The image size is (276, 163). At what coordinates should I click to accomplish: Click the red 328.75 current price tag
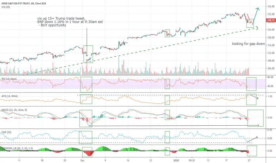(271, 20)
